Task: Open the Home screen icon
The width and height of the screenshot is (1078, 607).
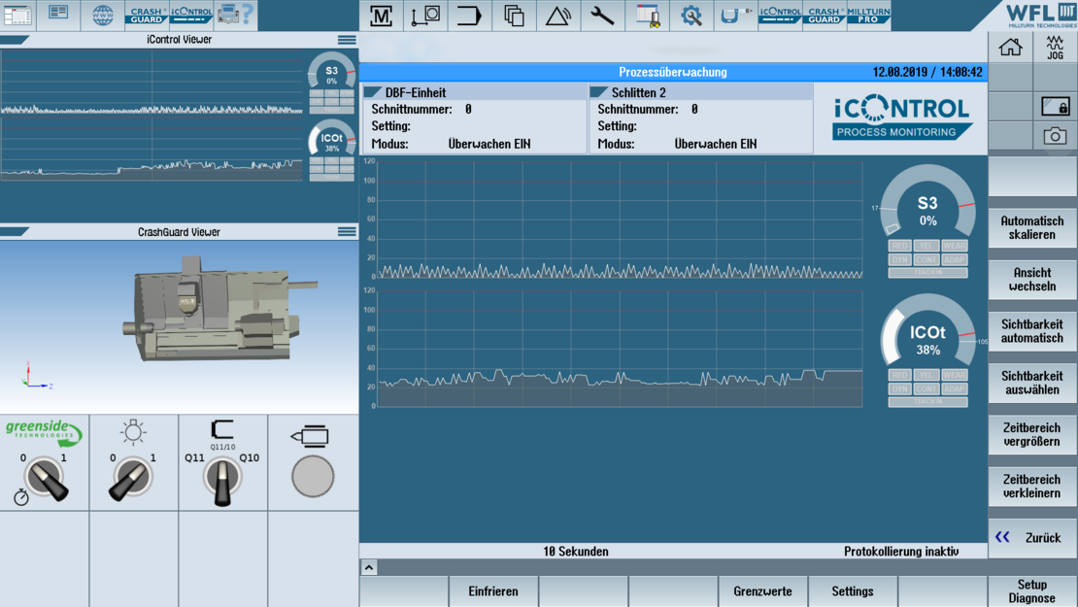Action: pos(1010,48)
